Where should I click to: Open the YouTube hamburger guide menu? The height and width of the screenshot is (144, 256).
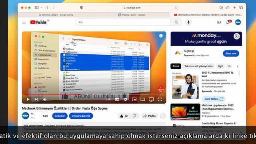point(24,22)
